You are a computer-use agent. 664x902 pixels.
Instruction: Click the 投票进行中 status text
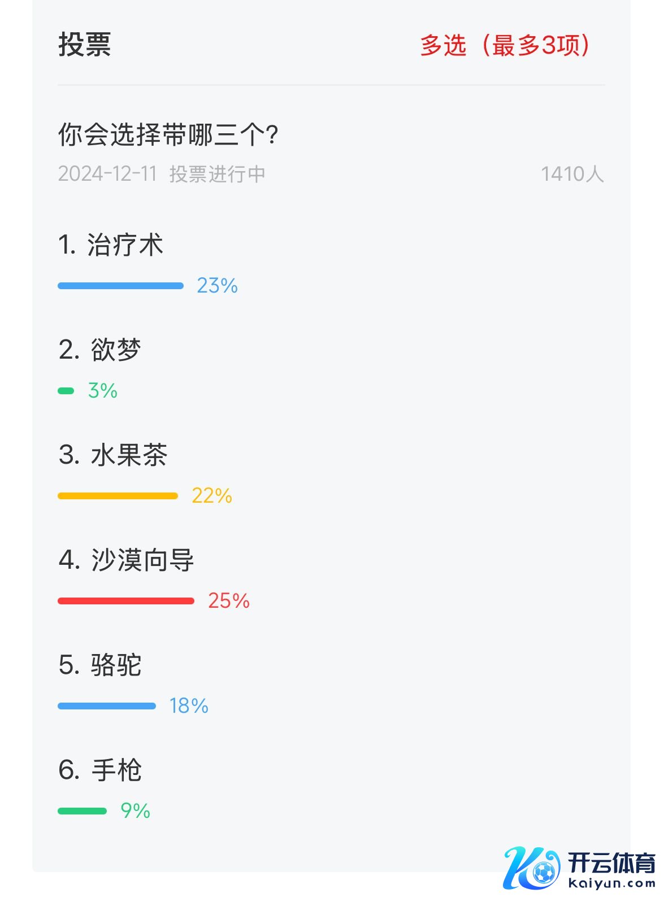click(218, 174)
